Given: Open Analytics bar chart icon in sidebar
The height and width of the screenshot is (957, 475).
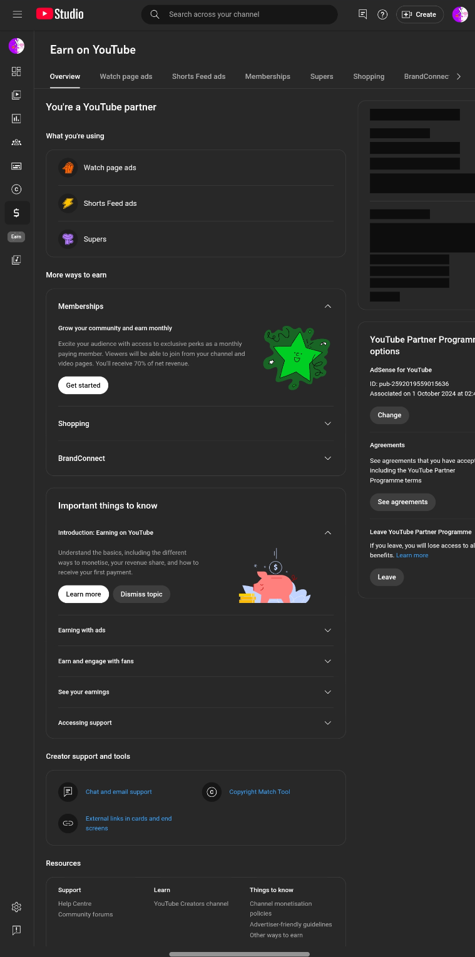Looking at the screenshot, I should click(x=16, y=119).
